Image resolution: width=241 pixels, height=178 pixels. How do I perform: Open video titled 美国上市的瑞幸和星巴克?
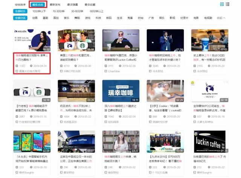(75, 57)
